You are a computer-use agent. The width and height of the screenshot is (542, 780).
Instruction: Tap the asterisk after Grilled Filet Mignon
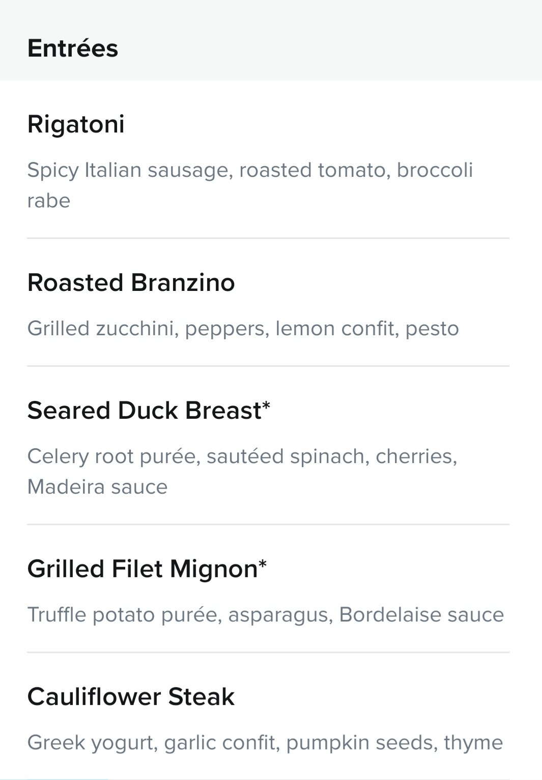click(263, 565)
